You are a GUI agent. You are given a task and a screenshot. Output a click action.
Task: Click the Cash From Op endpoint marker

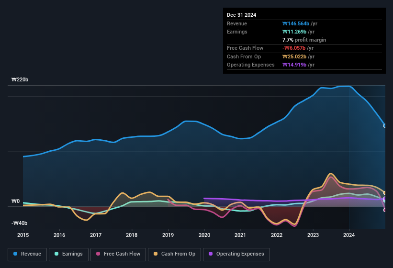(385, 193)
